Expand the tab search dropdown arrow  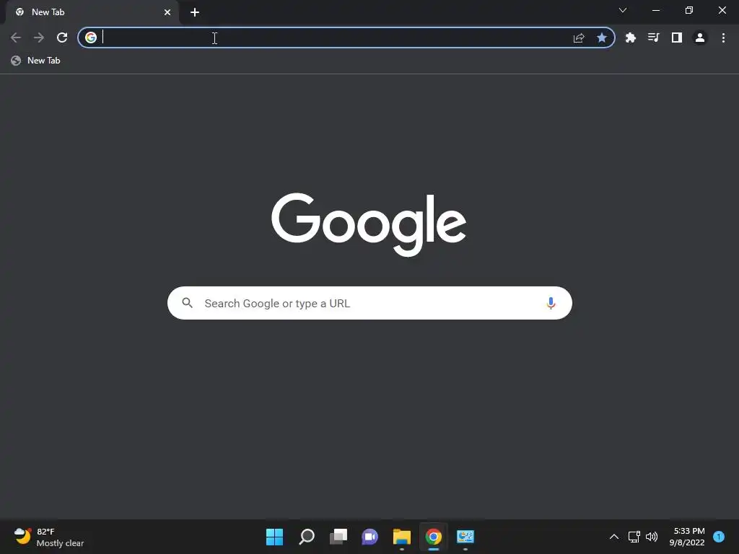click(623, 10)
